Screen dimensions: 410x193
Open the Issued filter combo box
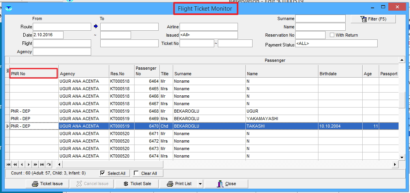[x=208, y=35]
